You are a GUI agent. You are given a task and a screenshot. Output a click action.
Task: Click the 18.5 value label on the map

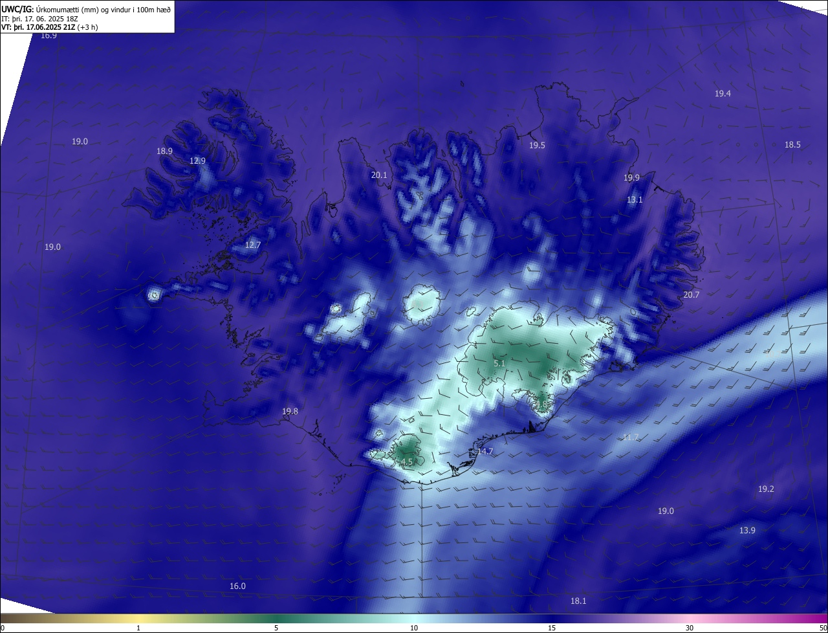[792, 145]
